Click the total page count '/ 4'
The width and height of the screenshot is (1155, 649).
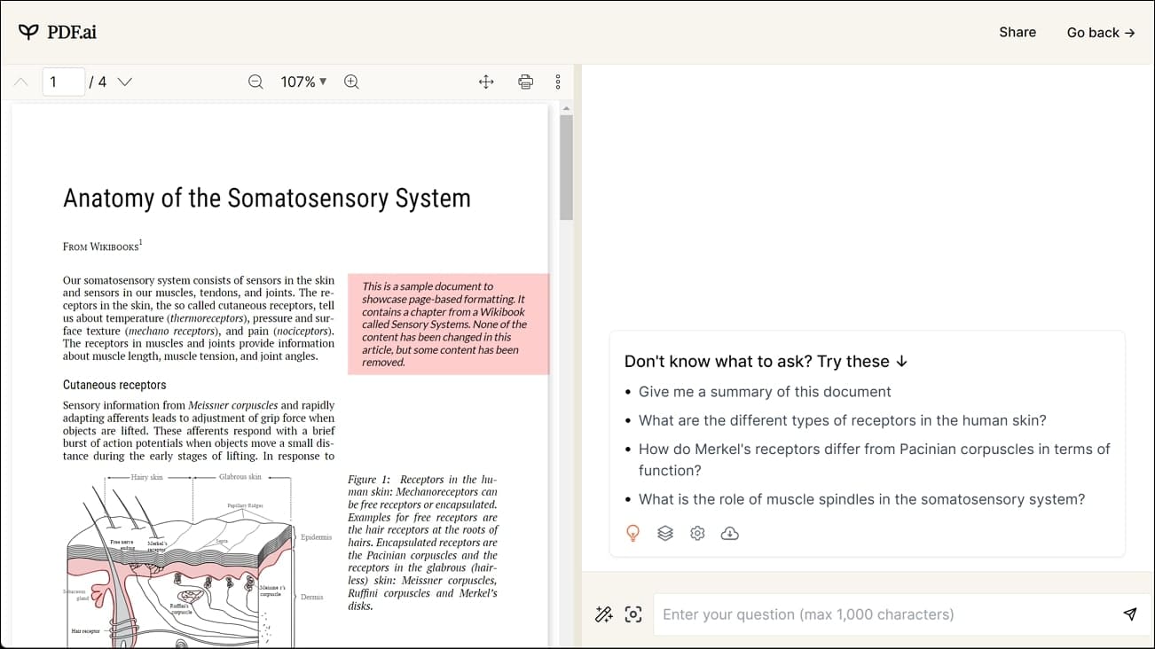pyautogui.click(x=98, y=82)
